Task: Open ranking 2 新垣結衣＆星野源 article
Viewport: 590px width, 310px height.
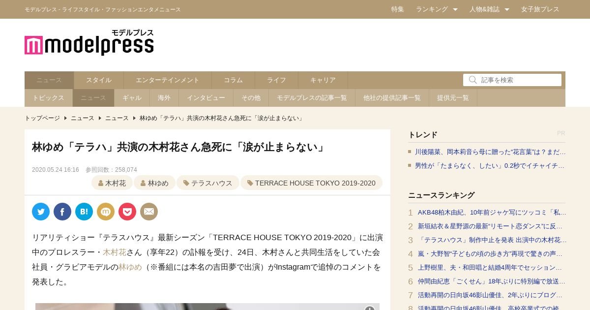Action: [x=490, y=226]
